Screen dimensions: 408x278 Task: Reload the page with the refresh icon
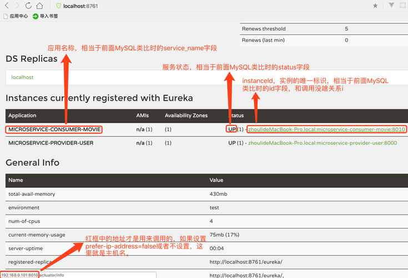coord(28,6)
